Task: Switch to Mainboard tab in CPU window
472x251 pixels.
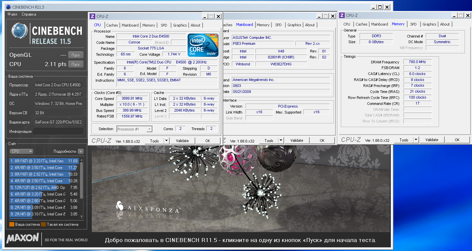Action: coord(130,25)
